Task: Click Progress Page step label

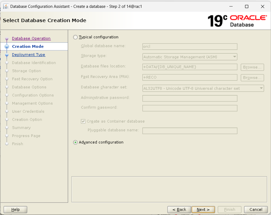Action: click(x=26, y=136)
